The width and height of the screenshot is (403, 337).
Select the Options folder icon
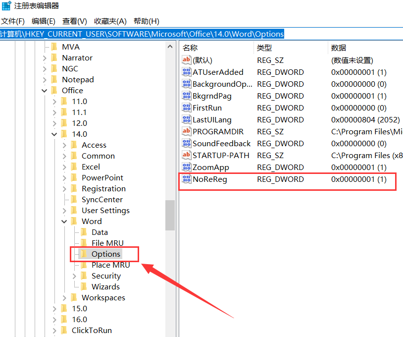pos(84,254)
